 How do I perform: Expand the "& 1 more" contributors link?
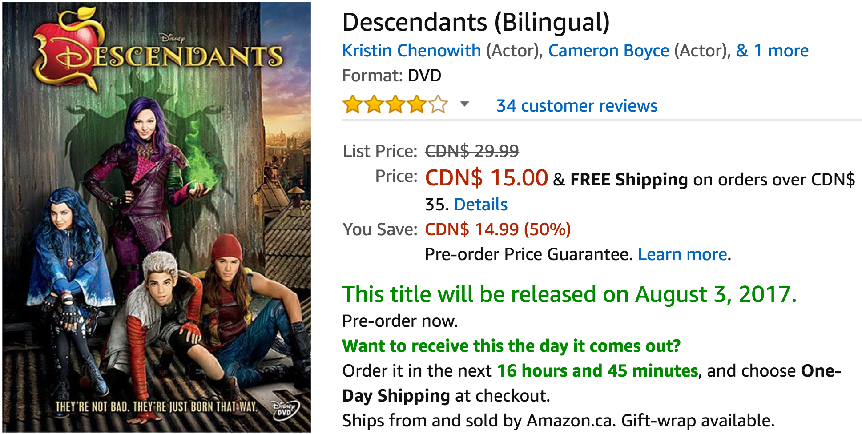pyautogui.click(x=772, y=51)
